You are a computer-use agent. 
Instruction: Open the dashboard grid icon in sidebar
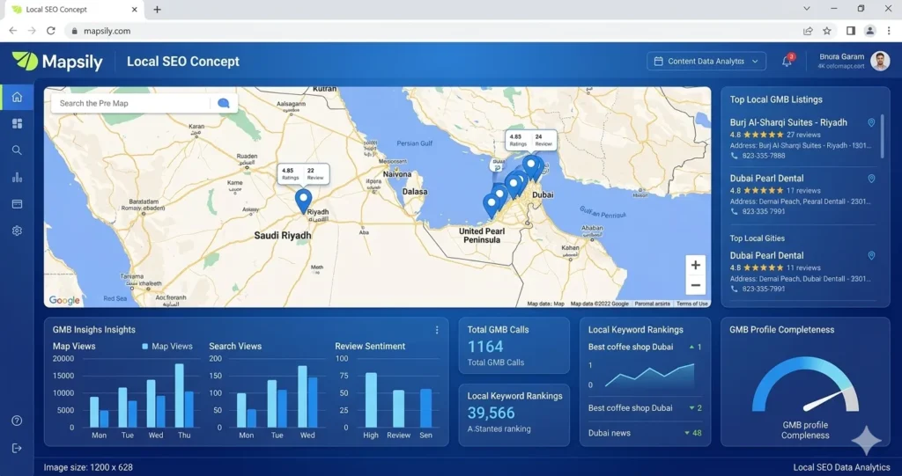pyautogui.click(x=18, y=123)
